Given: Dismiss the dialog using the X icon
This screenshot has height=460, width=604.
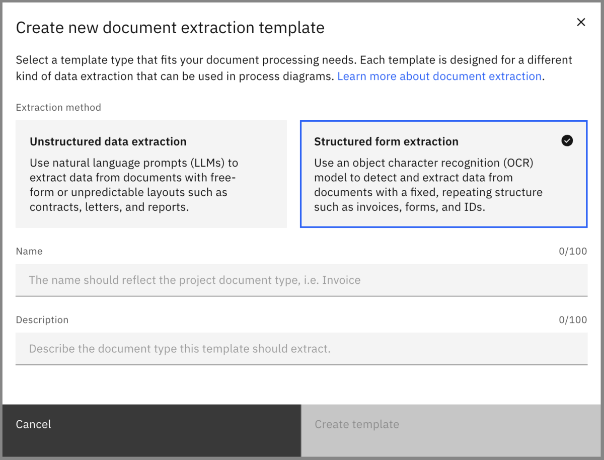Looking at the screenshot, I should (x=581, y=22).
